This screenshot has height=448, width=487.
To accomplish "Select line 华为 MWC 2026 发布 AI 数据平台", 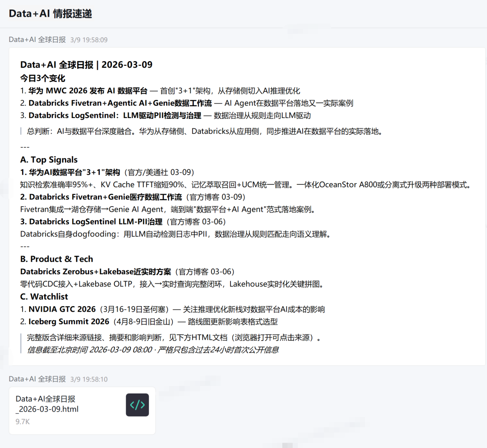I will [x=160, y=91].
